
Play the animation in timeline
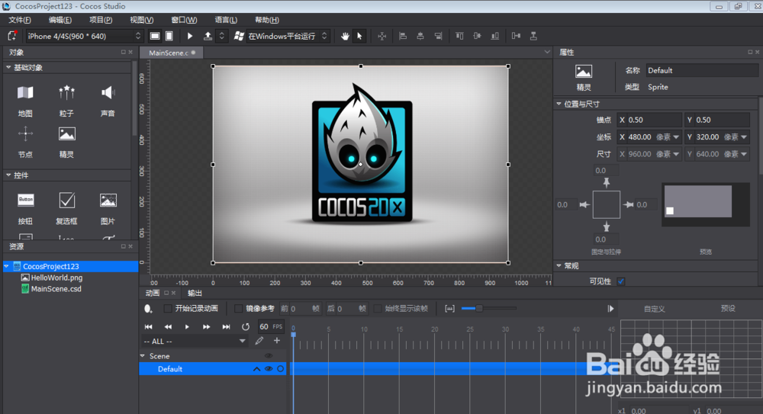[187, 327]
